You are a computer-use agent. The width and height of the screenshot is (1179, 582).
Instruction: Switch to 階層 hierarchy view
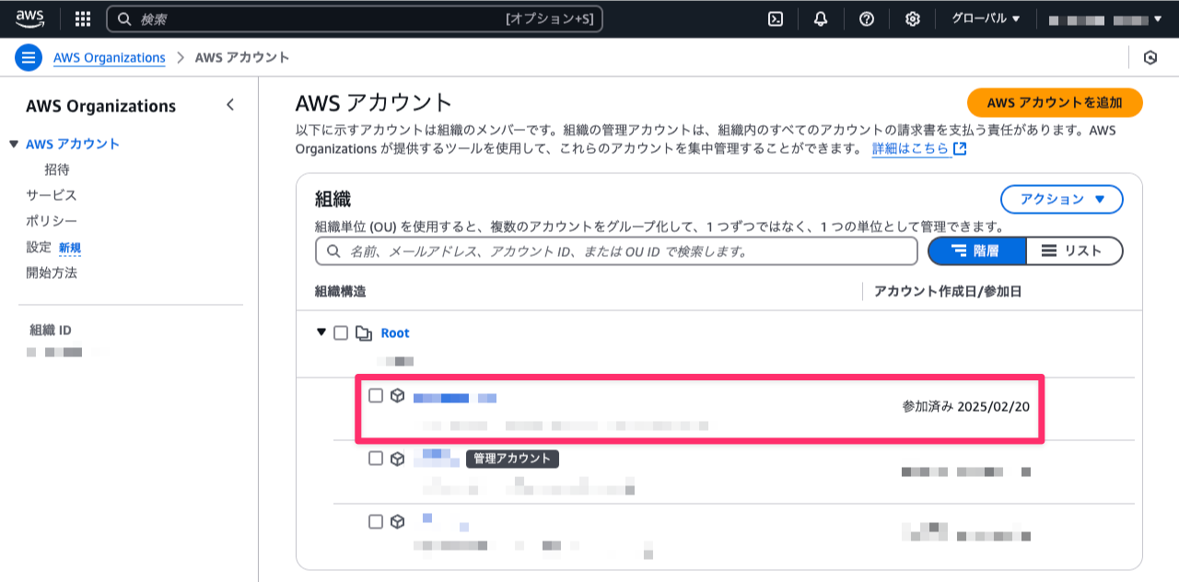coord(976,250)
